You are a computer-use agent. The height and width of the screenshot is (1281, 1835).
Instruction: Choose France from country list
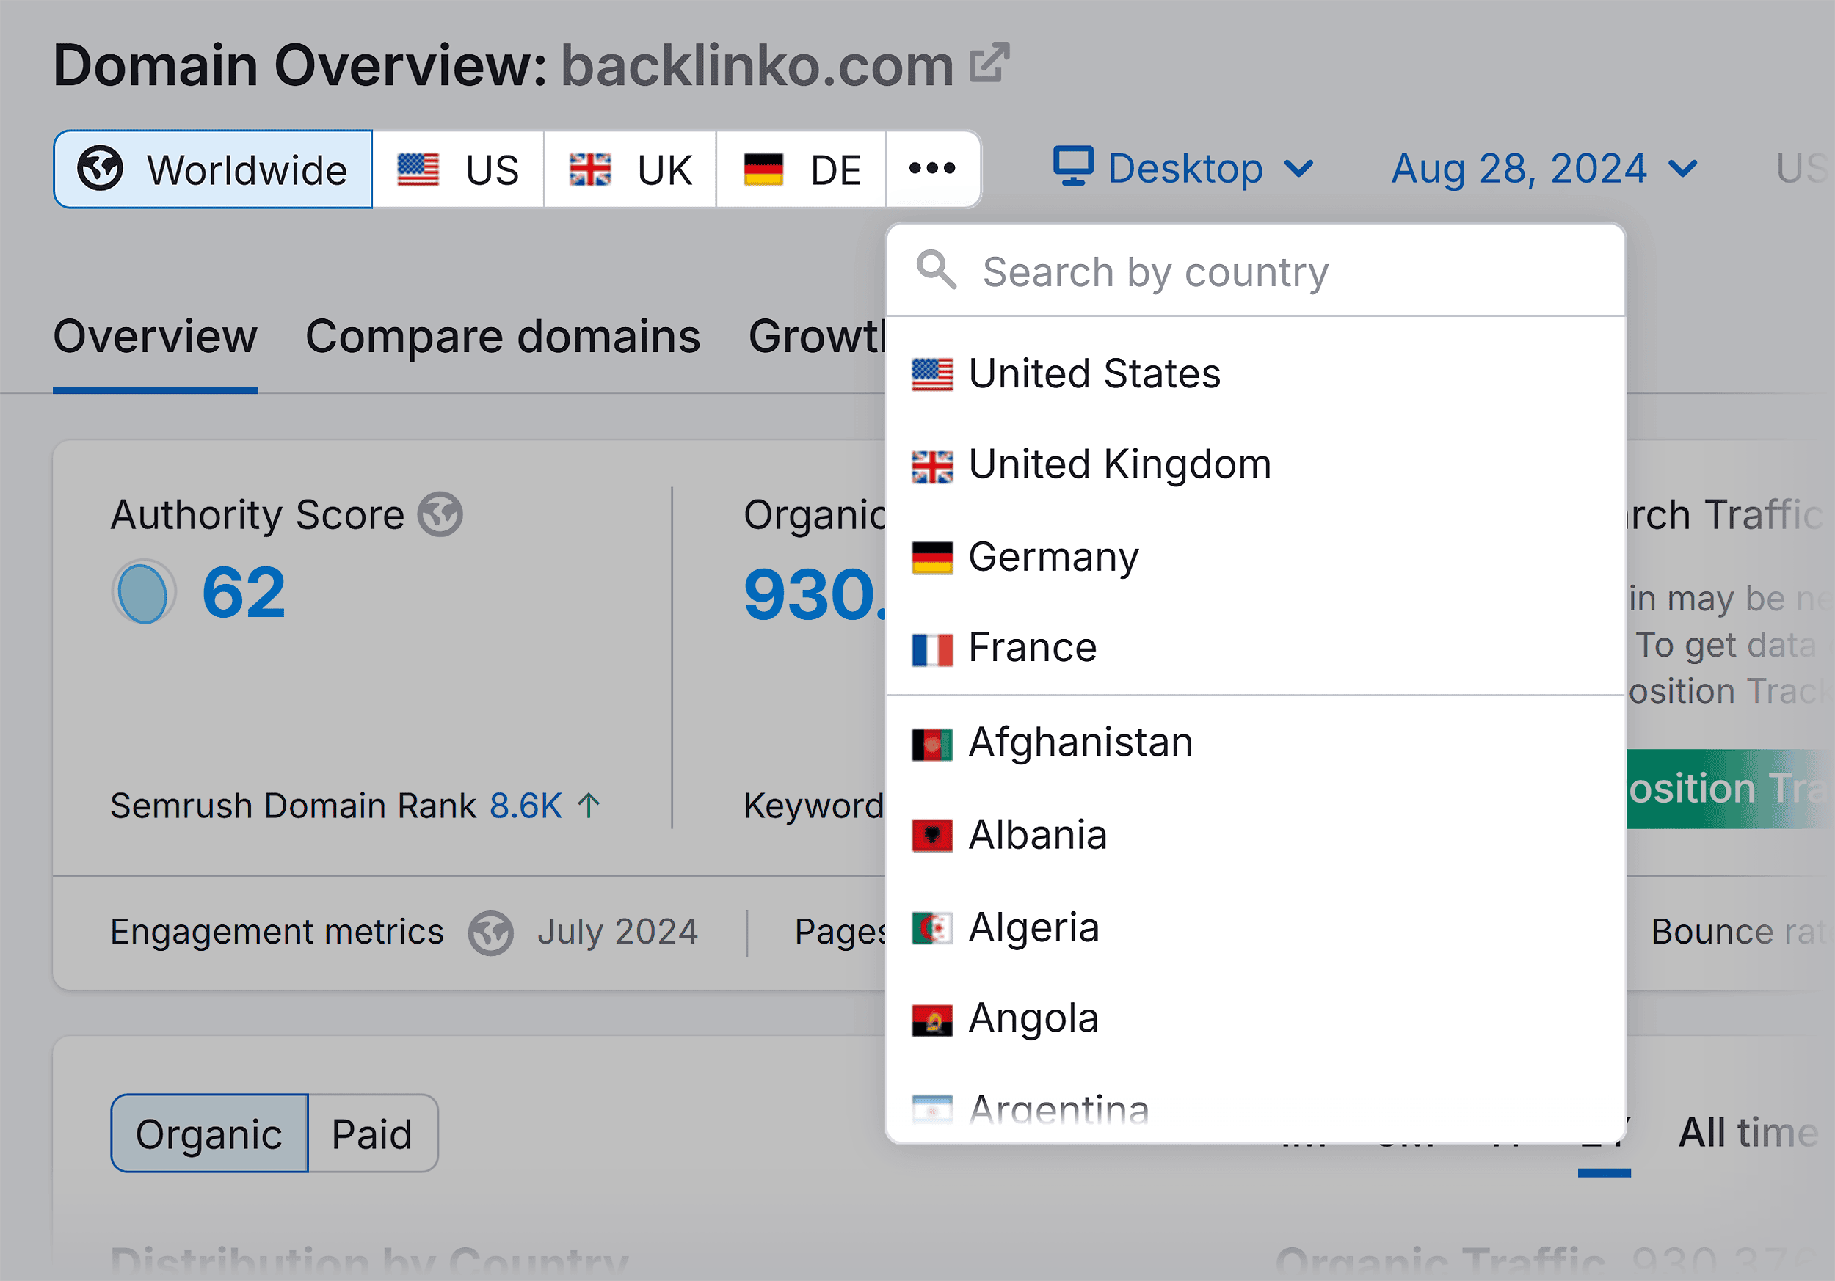pos(1256,648)
